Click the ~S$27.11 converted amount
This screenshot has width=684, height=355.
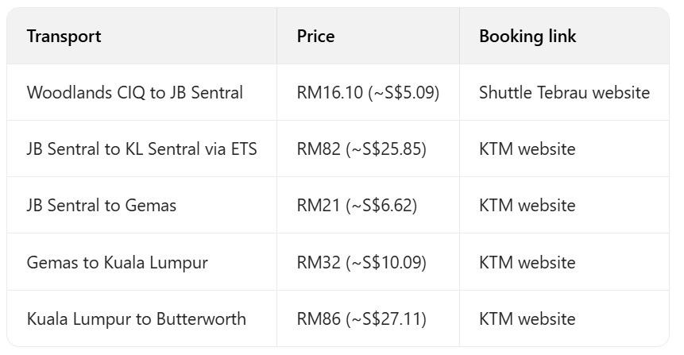pos(386,319)
